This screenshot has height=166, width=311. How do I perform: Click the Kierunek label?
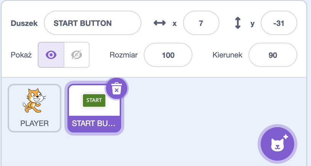(227, 55)
